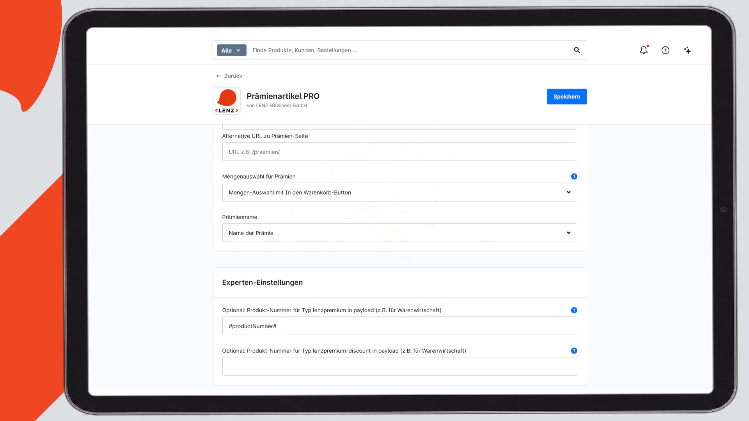Click the 'Prämienname' field label

tap(240, 217)
